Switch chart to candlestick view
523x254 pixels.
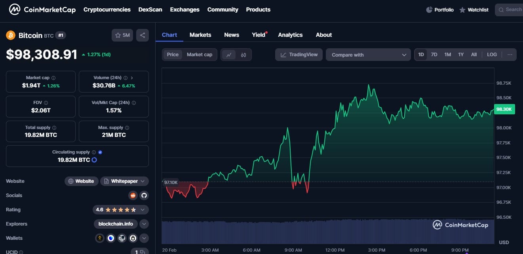click(x=243, y=55)
